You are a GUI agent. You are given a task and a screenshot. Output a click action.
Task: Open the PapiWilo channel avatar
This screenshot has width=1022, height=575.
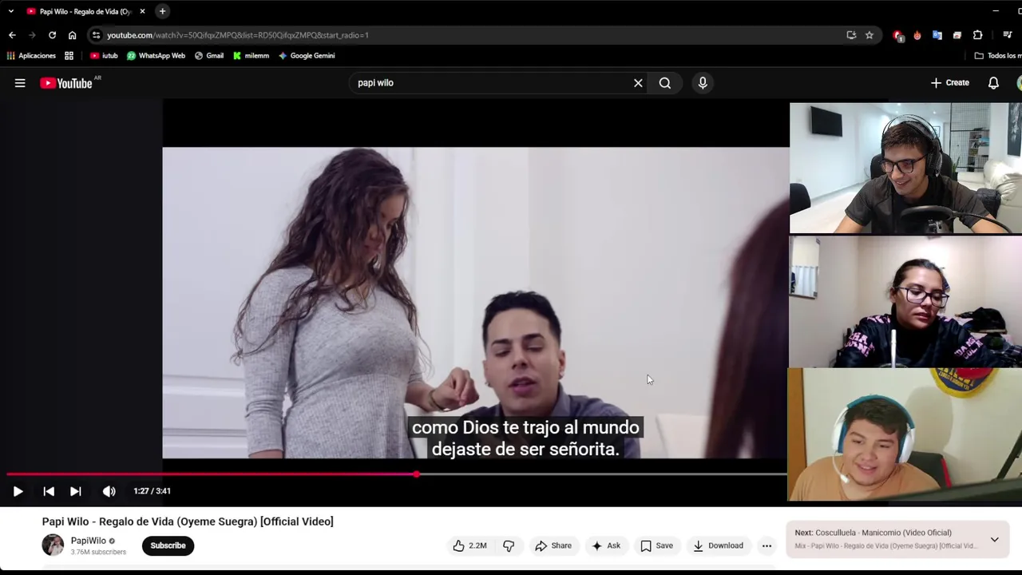pos(53,545)
